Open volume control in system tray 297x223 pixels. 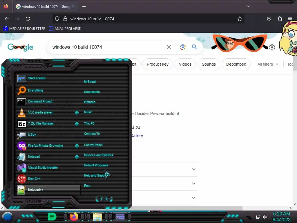coord(265,217)
